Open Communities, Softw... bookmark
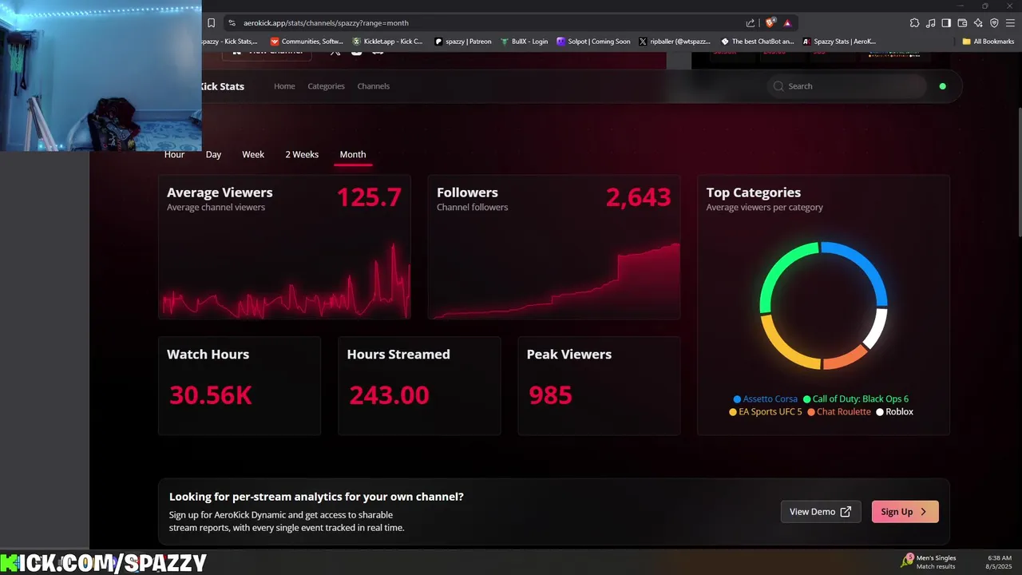This screenshot has width=1022, height=575. click(307, 42)
